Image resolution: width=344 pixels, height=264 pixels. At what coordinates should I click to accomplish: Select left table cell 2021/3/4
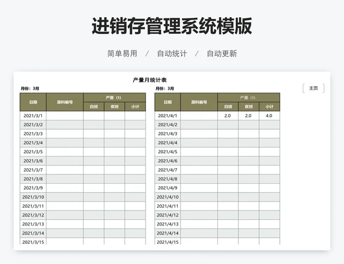tap(33, 143)
